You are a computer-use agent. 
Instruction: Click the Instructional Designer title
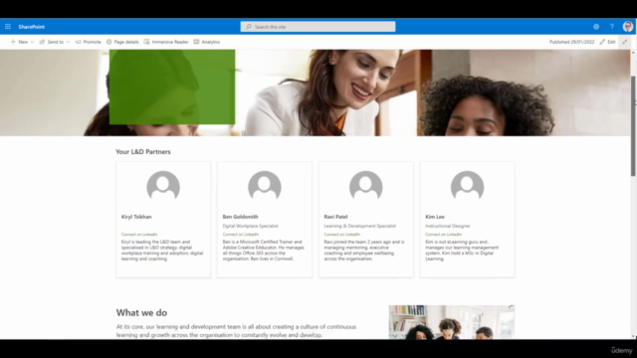(x=448, y=226)
